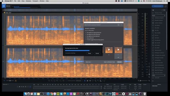Open the View menu

(x=23, y=1)
